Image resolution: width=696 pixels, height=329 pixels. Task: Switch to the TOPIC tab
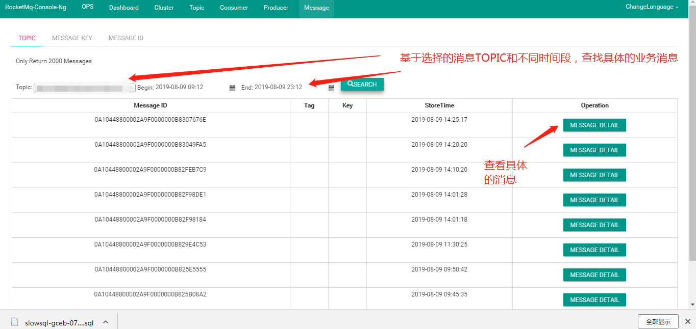pos(27,38)
